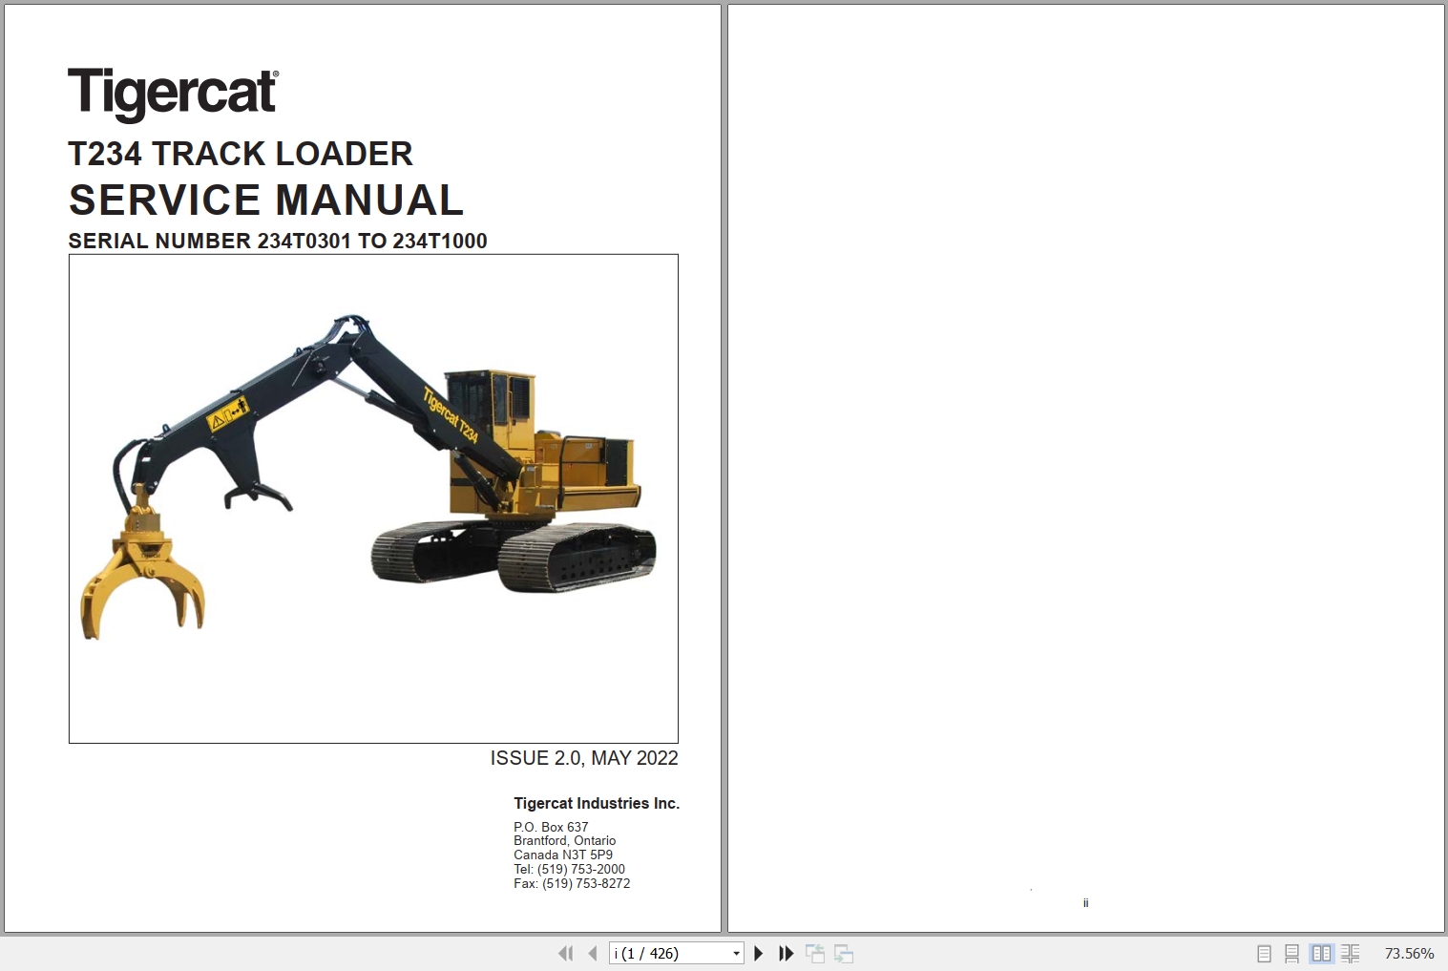
Task: Switch to continuous scrolling layout
Action: tap(1292, 953)
